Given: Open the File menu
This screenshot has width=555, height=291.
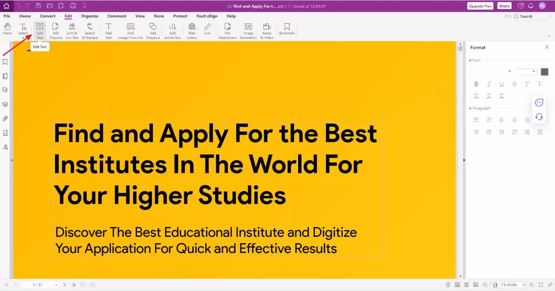Looking at the screenshot, I should (x=7, y=16).
